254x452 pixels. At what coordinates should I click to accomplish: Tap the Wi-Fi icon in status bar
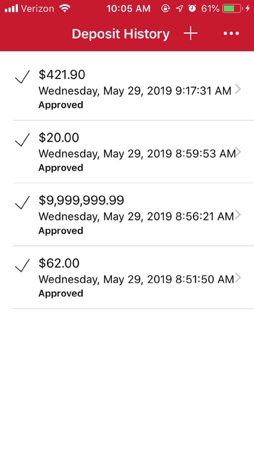coord(65,9)
